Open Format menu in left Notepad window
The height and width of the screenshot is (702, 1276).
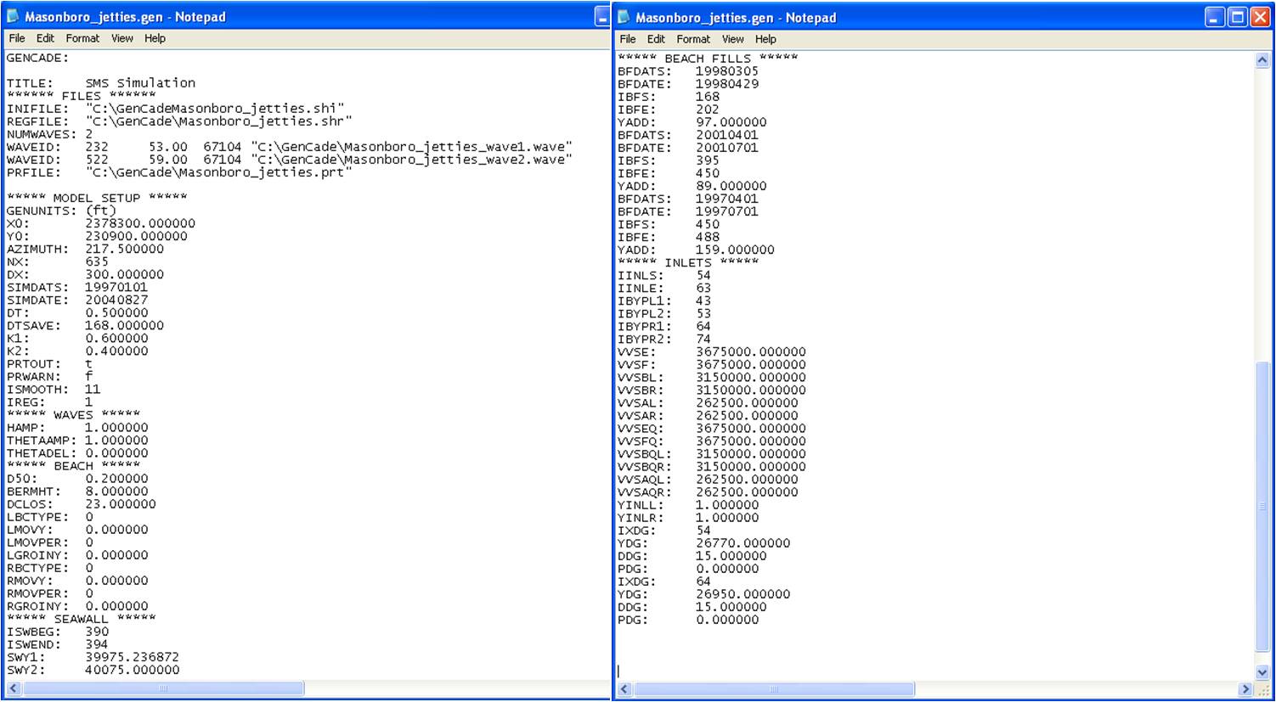[82, 38]
